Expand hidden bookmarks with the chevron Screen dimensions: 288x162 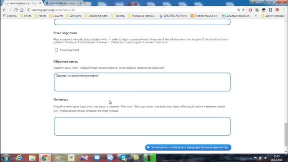(x=256, y=16)
